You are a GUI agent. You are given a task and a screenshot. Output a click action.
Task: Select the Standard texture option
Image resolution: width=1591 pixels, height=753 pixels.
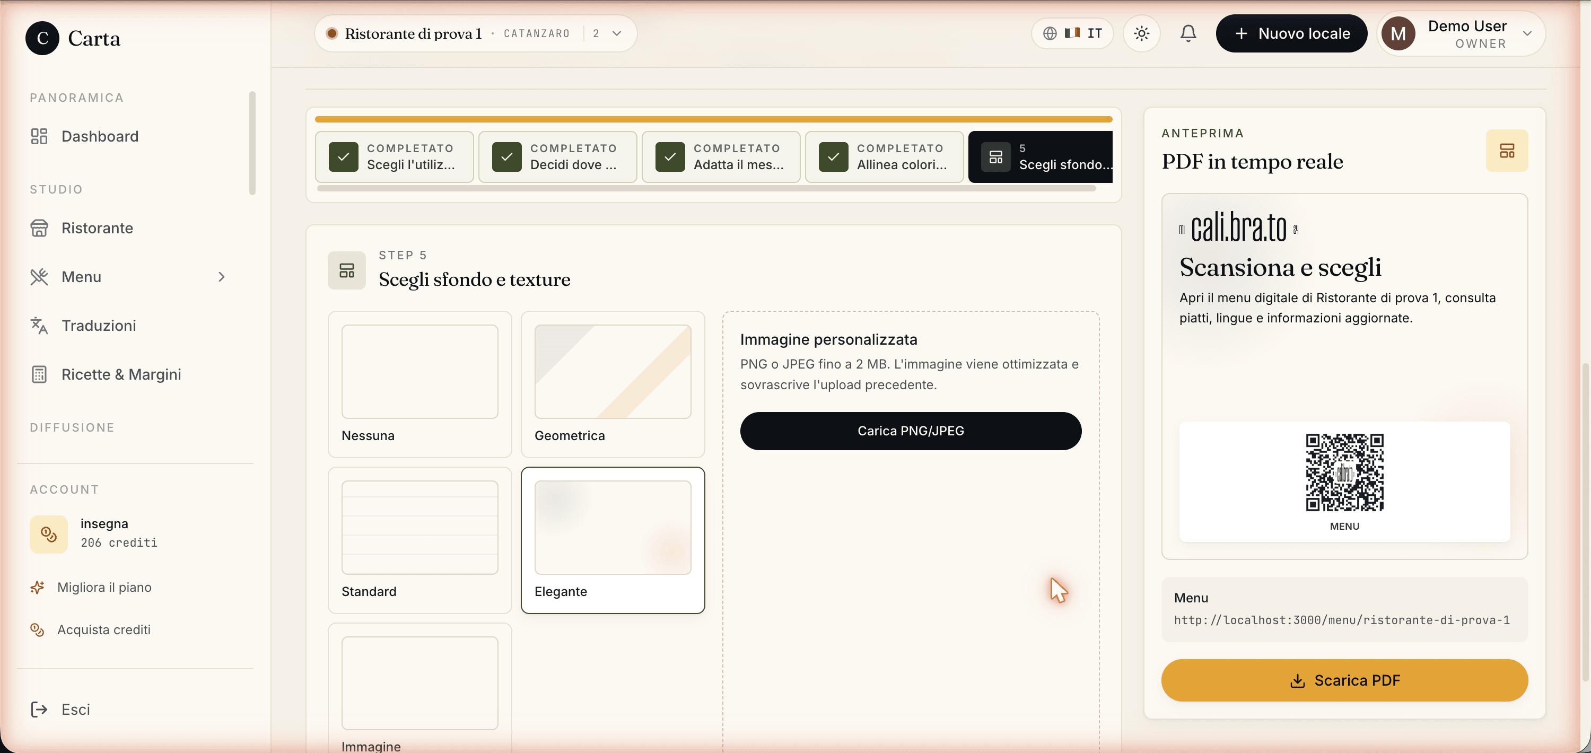[420, 540]
